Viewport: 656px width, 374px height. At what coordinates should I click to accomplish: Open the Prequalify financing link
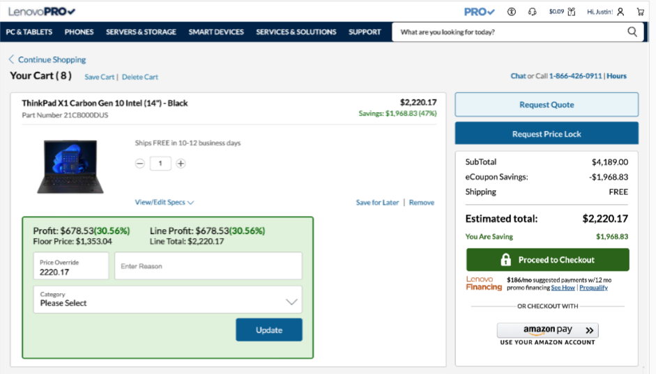click(x=593, y=288)
